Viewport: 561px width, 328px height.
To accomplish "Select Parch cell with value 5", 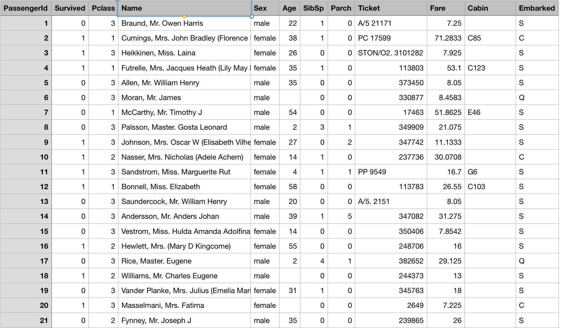I will coord(341,216).
